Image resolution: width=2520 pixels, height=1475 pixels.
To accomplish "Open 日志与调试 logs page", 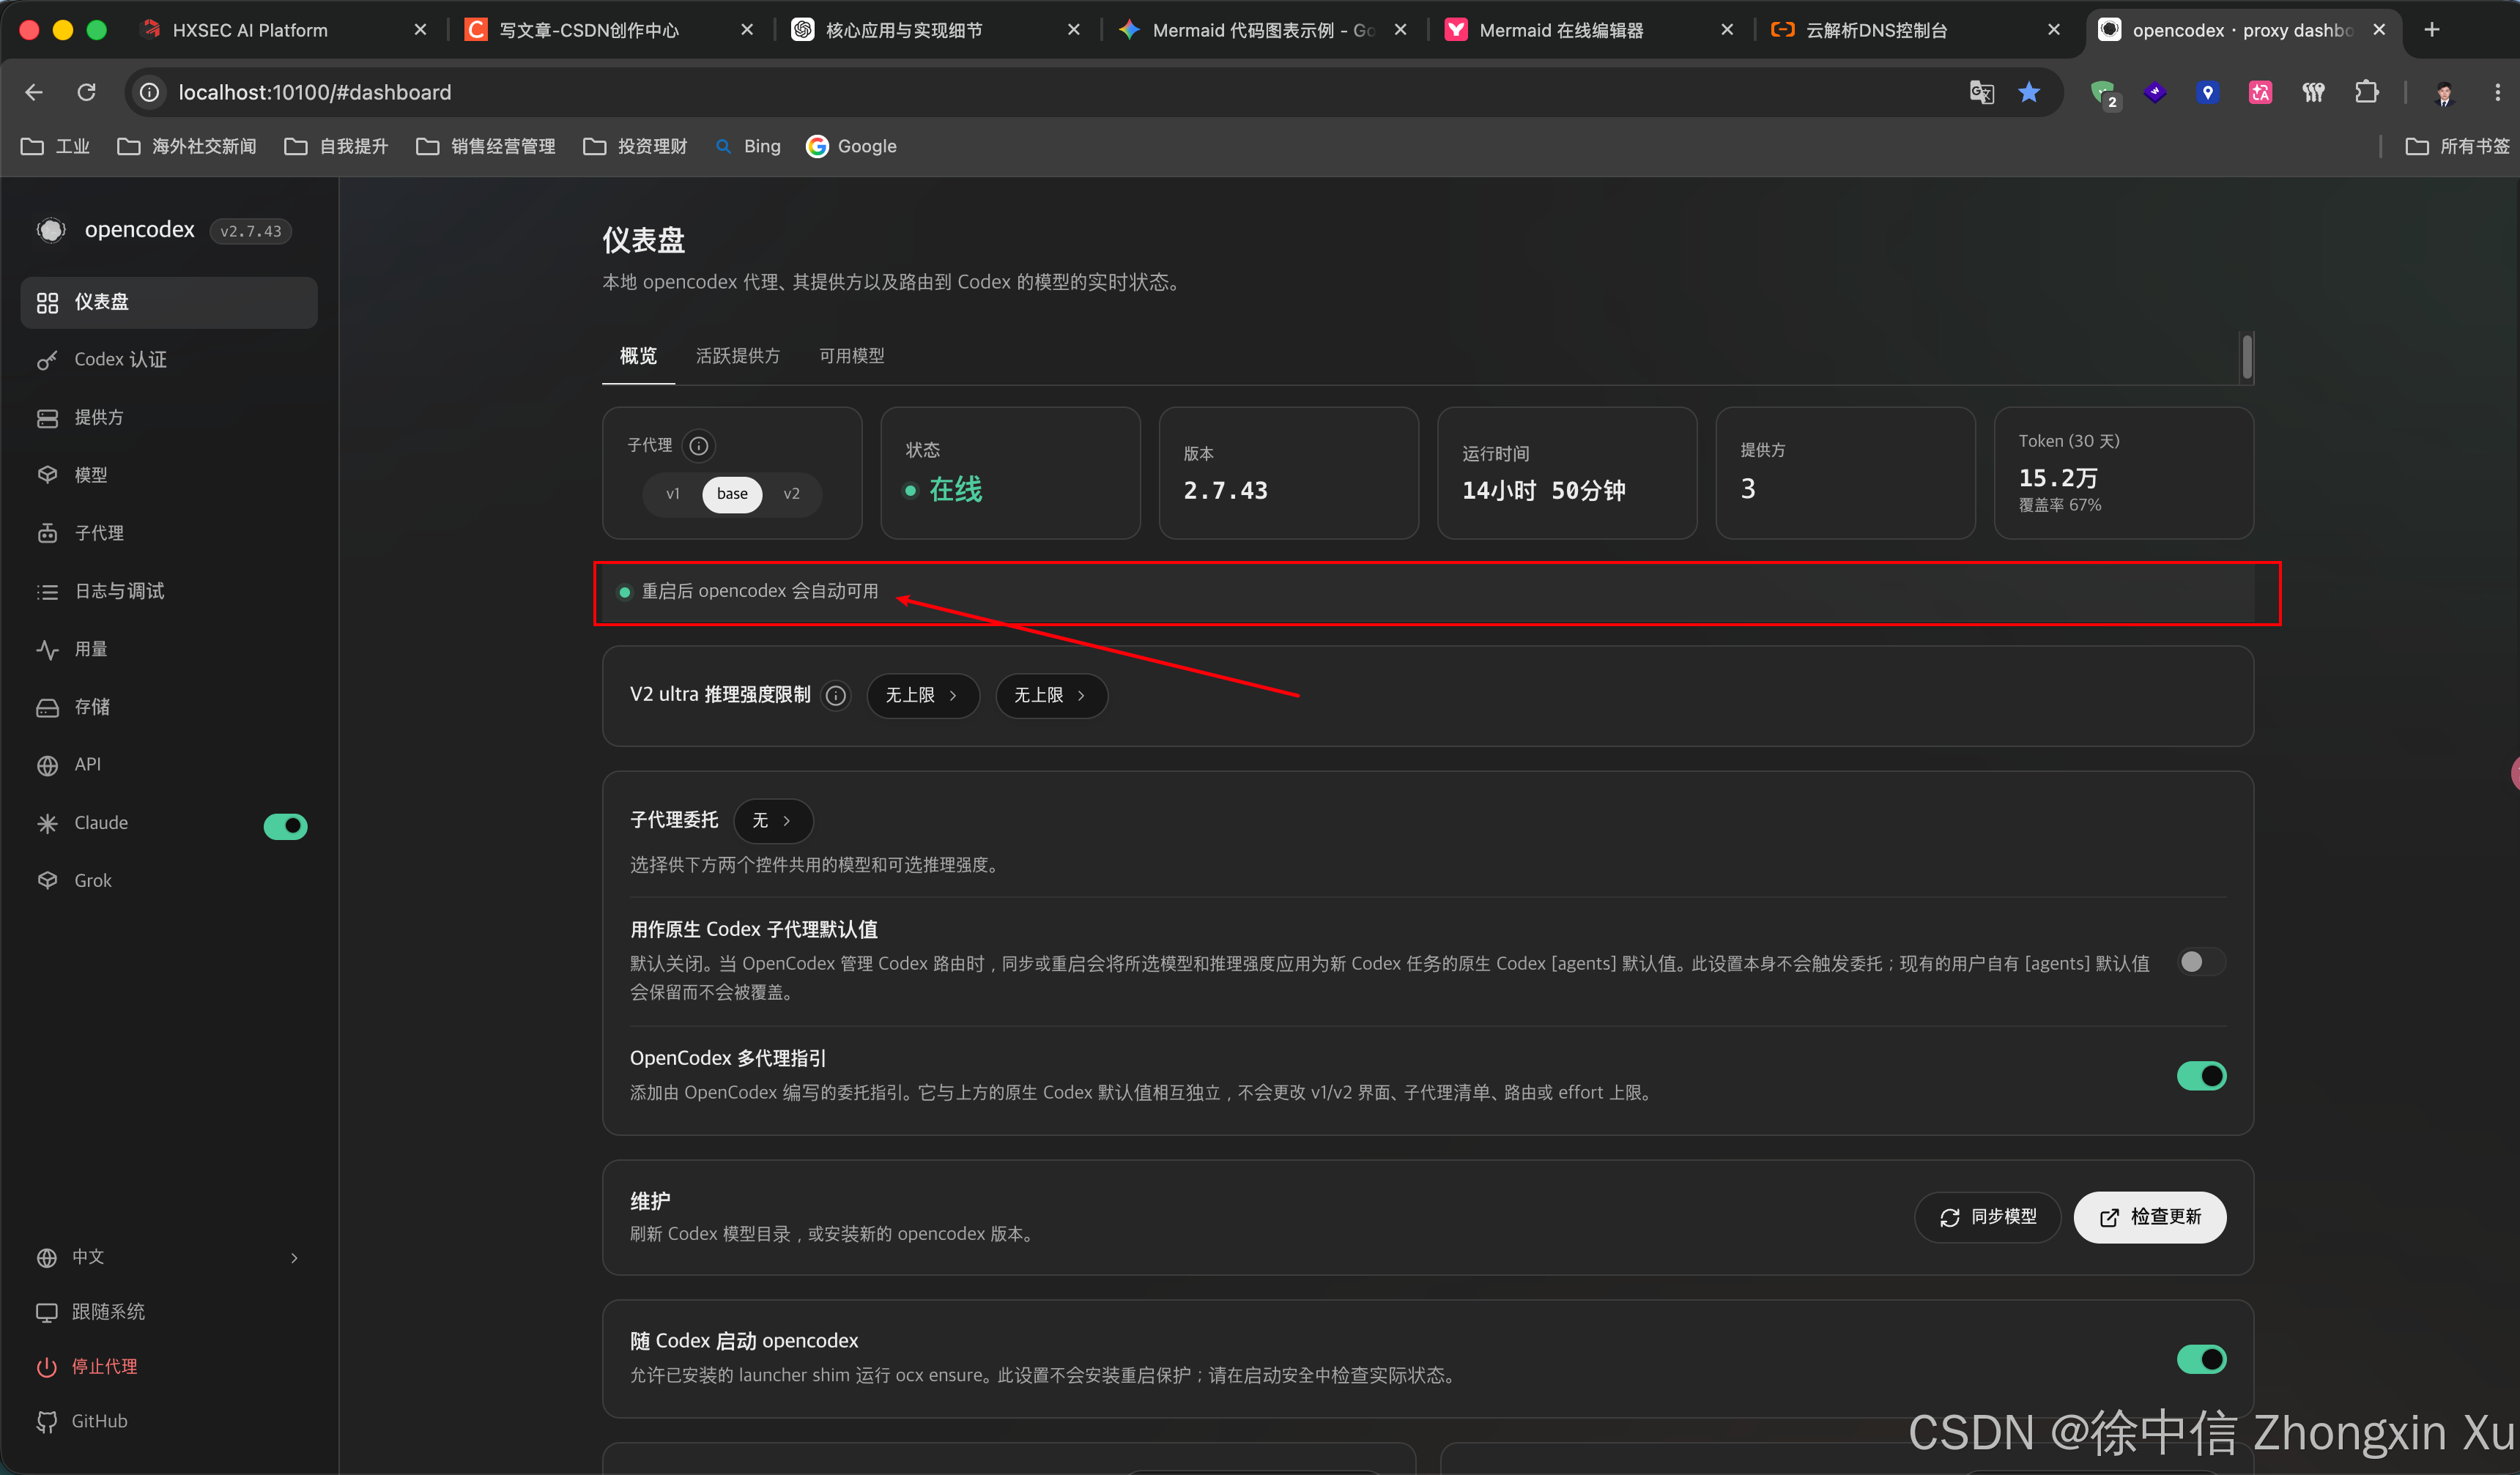I will pyautogui.click(x=169, y=591).
